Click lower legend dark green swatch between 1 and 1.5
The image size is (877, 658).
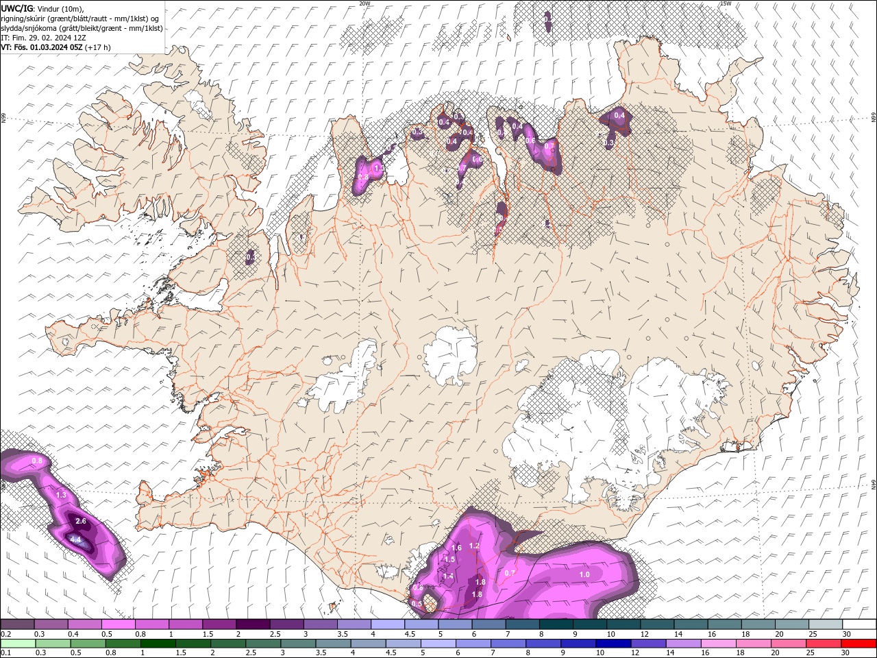coord(158,644)
